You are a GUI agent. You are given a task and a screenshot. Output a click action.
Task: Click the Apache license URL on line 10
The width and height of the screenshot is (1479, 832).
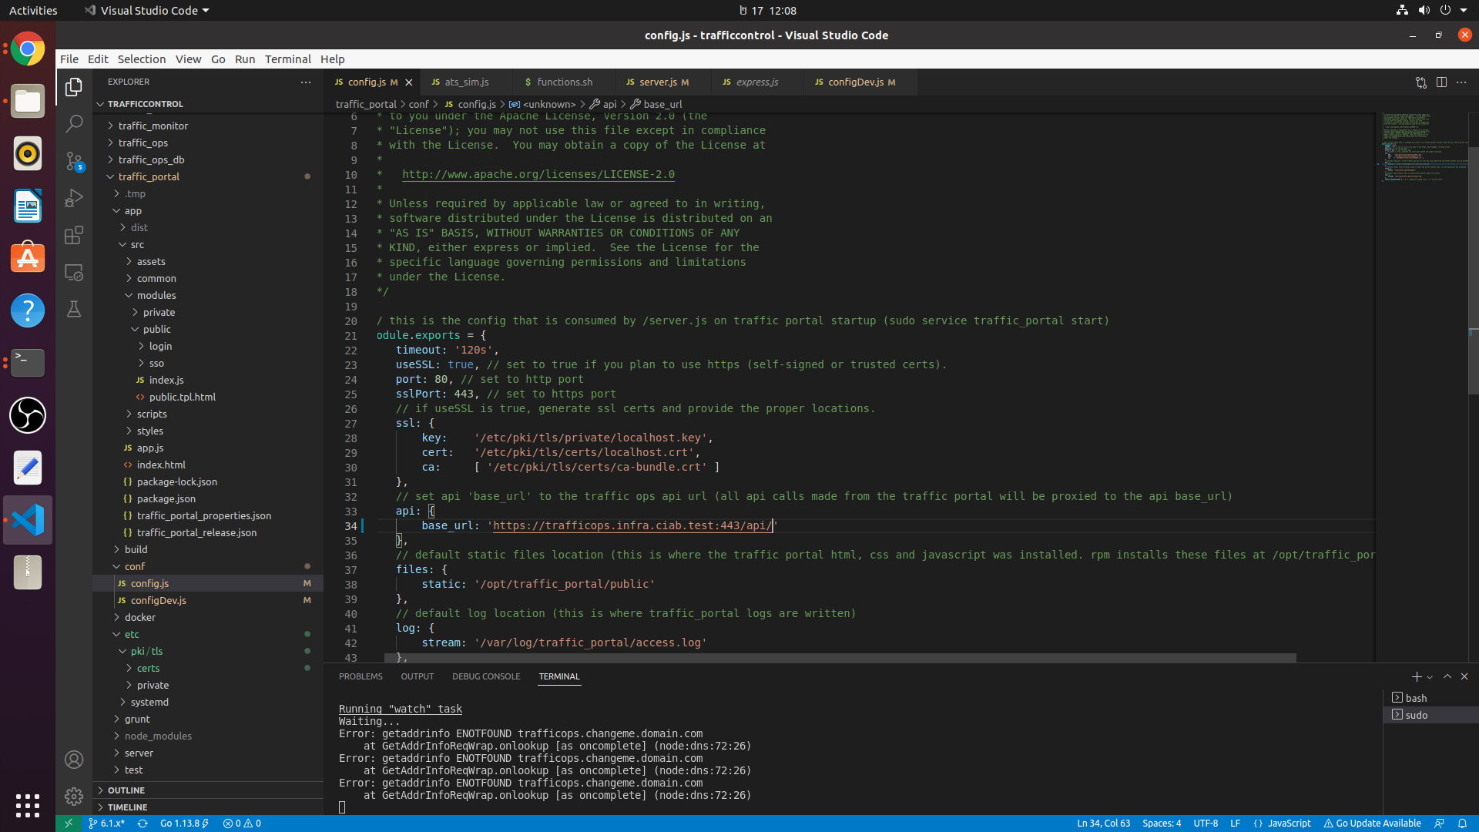(x=539, y=174)
